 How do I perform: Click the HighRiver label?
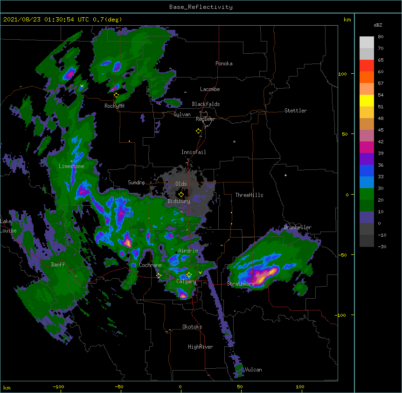[x=201, y=347]
